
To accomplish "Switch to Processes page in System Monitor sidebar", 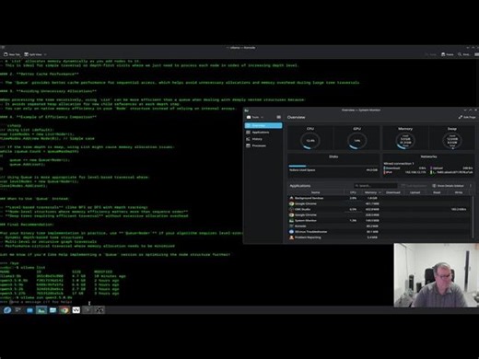I will [x=263, y=145].
